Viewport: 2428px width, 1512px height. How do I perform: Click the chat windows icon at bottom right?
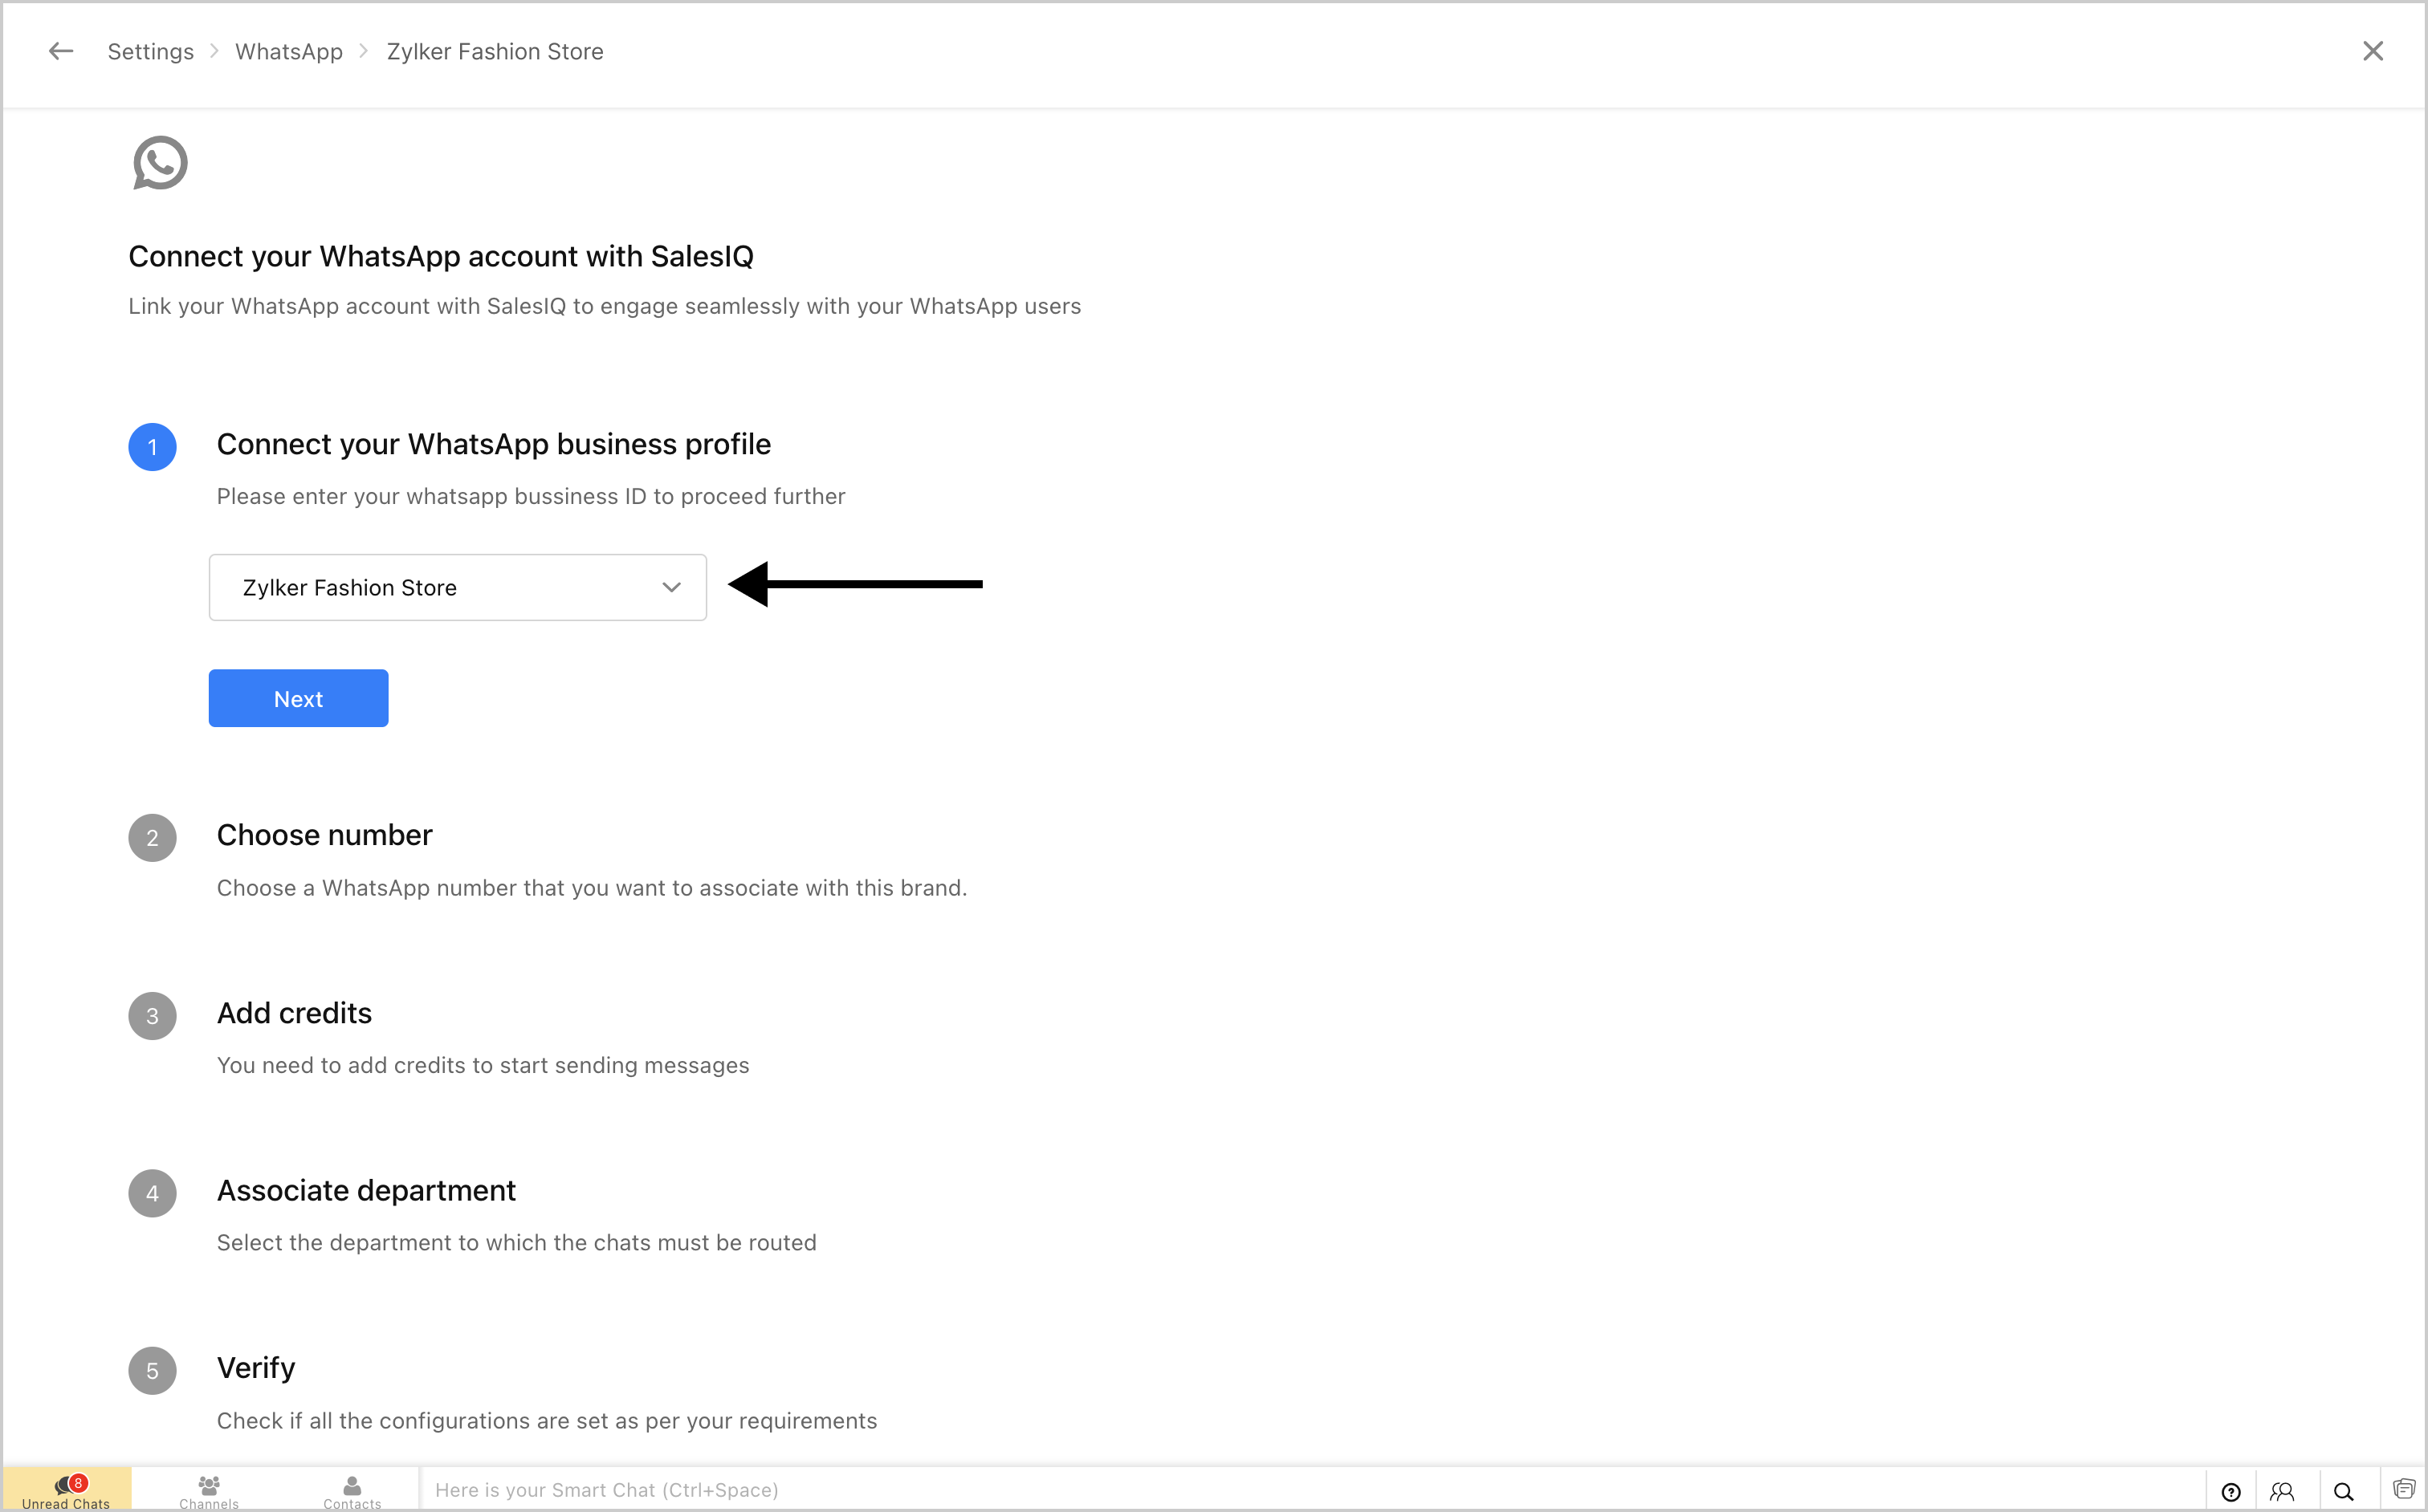point(2403,1489)
